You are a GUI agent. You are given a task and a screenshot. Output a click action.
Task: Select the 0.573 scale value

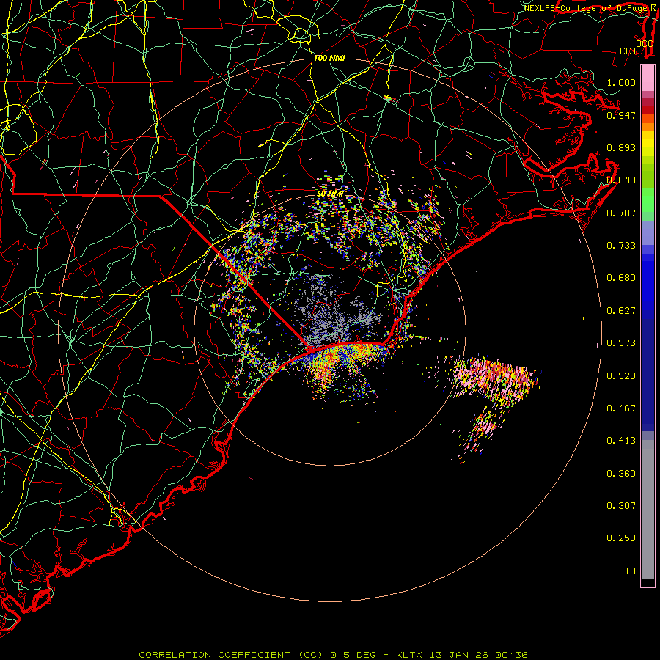621,343
